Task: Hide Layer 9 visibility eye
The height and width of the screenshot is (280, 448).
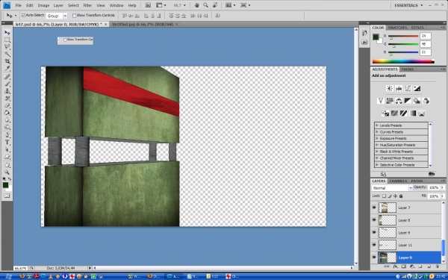Action: (x=374, y=232)
